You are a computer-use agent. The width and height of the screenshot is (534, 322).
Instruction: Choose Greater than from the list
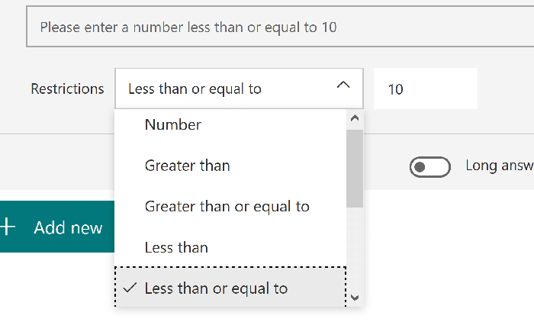click(230, 166)
